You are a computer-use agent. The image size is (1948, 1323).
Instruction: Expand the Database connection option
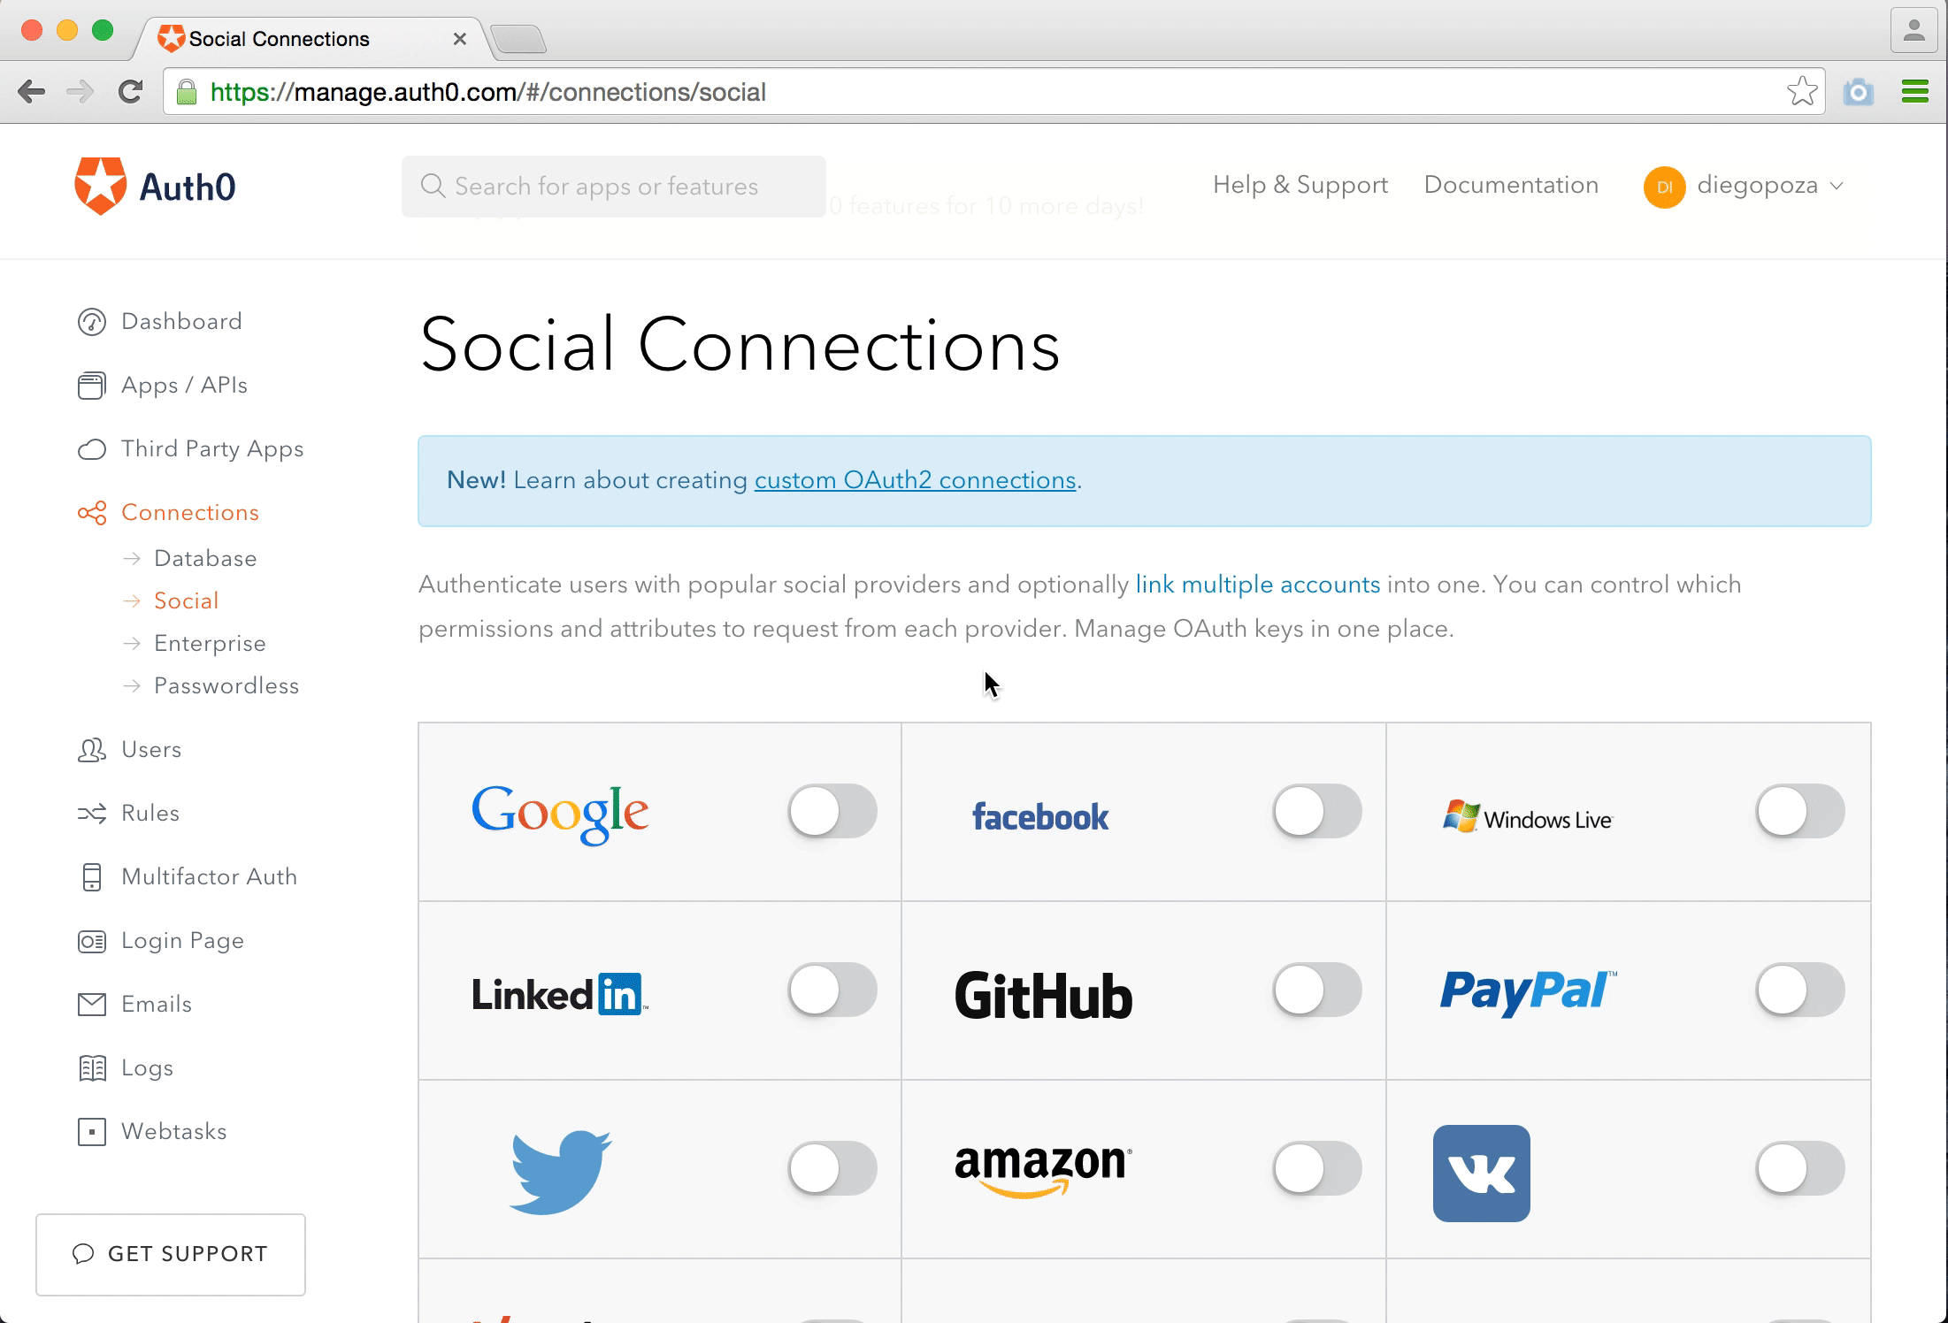[203, 558]
